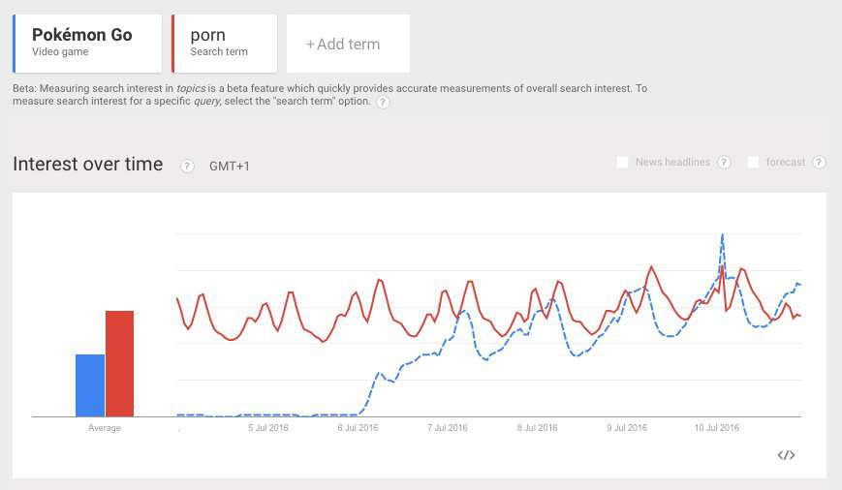Open help icon next to Interest over time
The width and height of the screenshot is (842, 490).
tap(187, 166)
